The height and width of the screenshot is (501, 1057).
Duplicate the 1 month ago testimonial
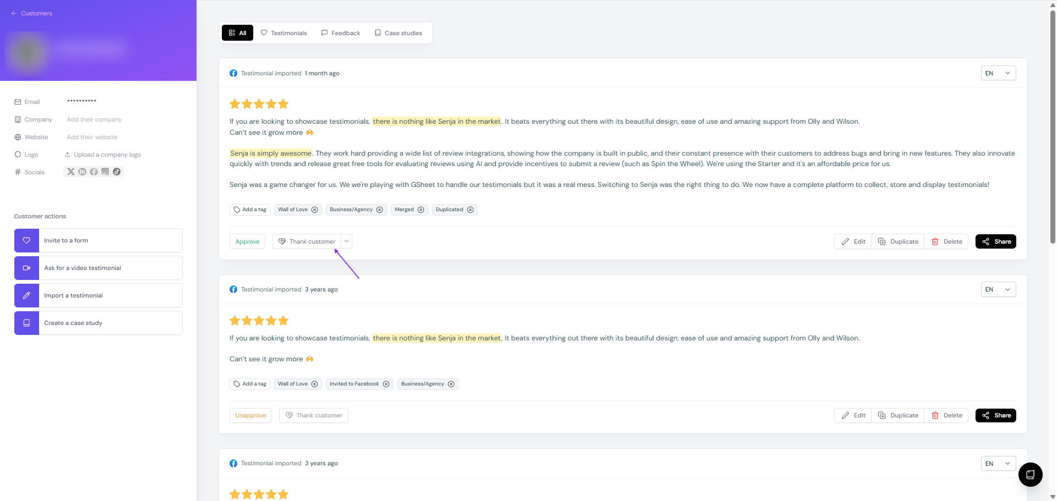898,241
